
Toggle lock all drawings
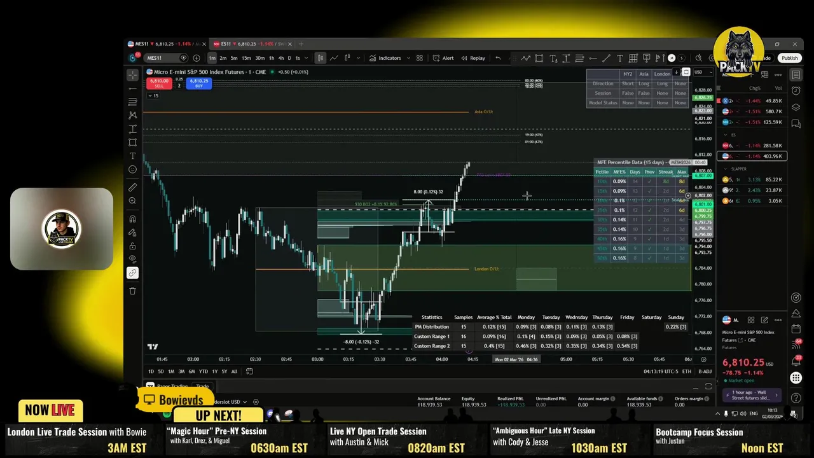click(x=132, y=246)
